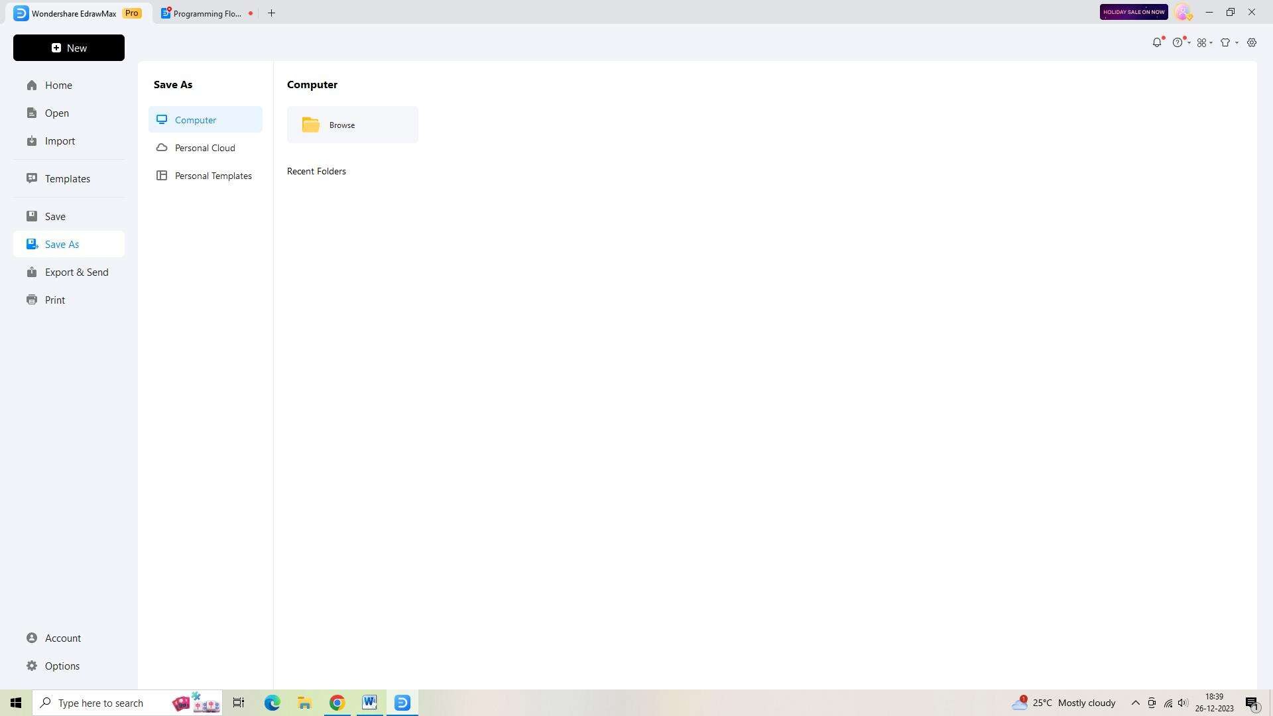Click the settings gear icon
The image size is (1273, 716).
pos(1253,42)
